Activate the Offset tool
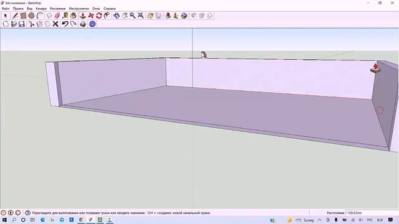This screenshot has width=399, height=224. click(107, 16)
